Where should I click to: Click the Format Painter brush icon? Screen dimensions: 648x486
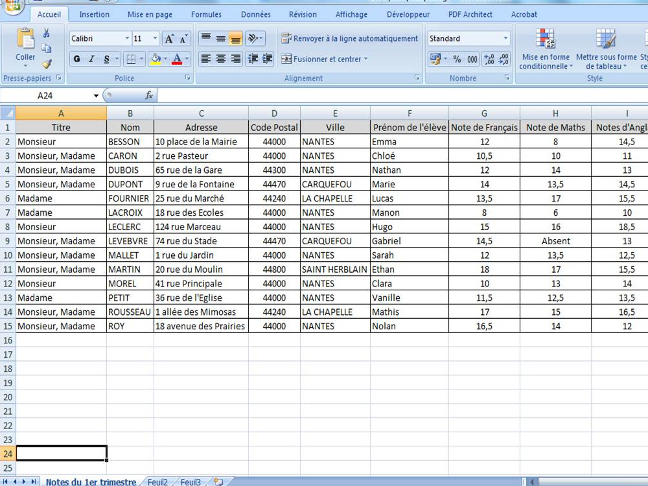[47, 64]
